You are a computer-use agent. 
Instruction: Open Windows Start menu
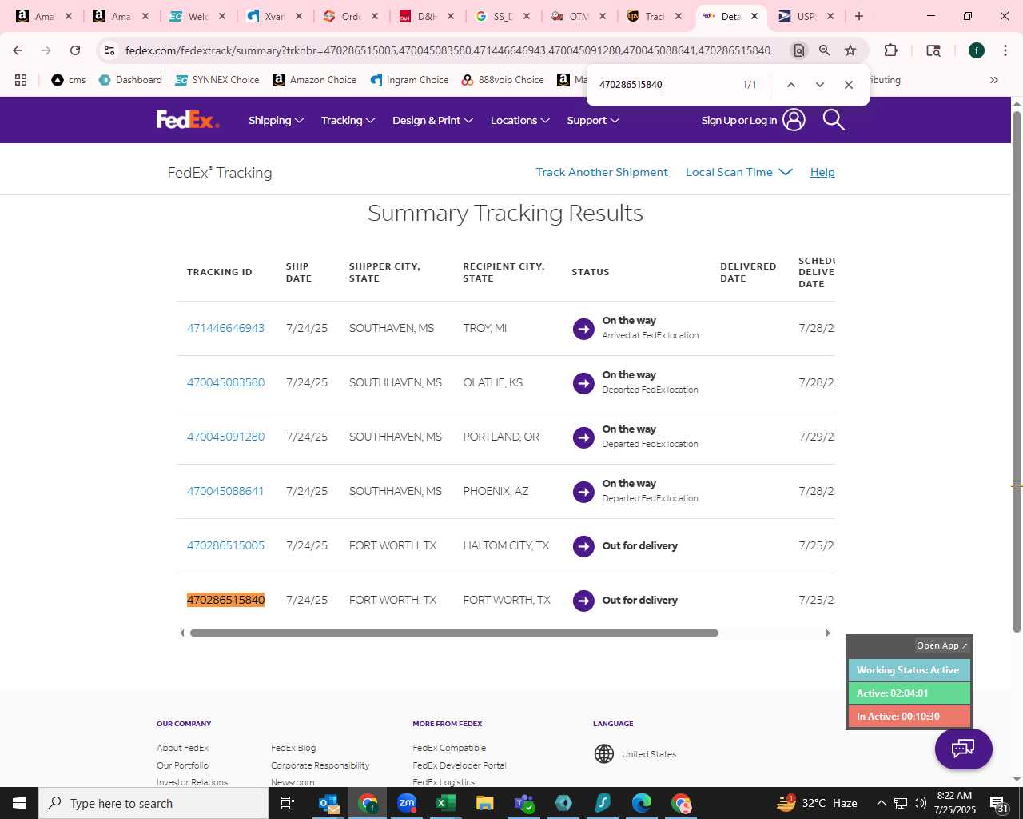(19, 803)
